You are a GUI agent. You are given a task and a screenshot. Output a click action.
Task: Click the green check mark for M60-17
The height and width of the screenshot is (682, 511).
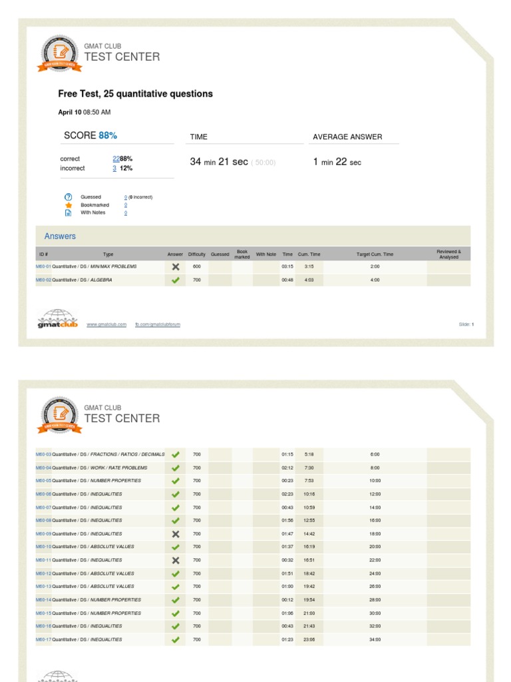176,640
